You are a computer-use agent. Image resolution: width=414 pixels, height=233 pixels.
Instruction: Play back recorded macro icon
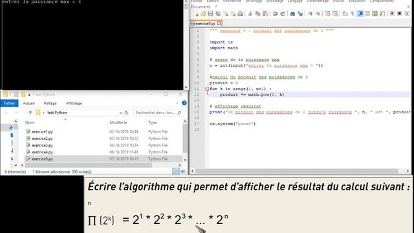coord(407,14)
